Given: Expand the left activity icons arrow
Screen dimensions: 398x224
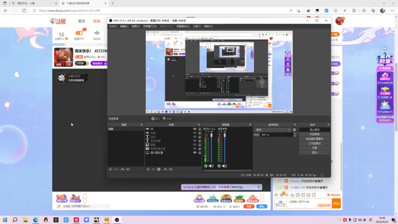Looking at the screenshot, I should tap(85, 198).
